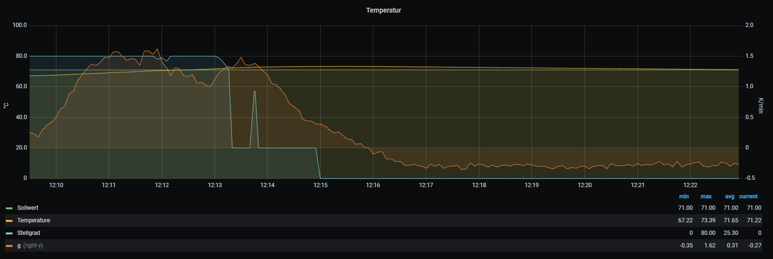Click the 12:15 label on the time axis
This screenshot has height=259, width=773.
(320, 185)
